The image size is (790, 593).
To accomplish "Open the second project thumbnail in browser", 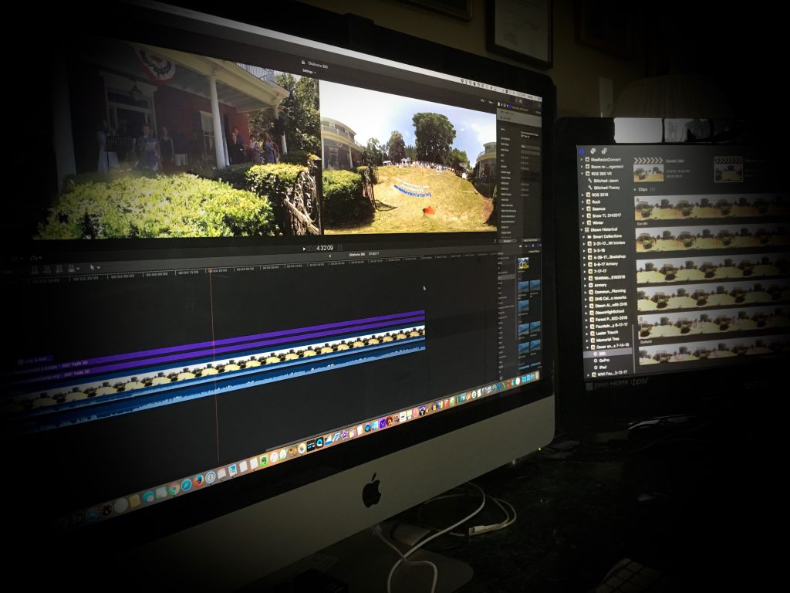I will (x=728, y=169).
